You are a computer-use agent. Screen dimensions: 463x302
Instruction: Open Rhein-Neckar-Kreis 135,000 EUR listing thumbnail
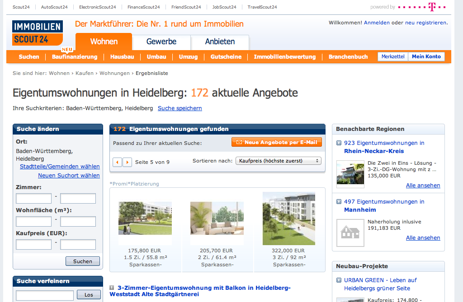coord(350,174)
